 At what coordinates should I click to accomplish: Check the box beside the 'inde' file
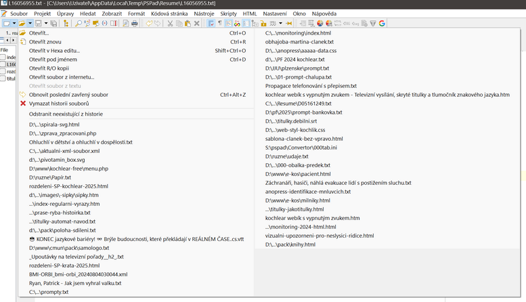[x=3, y=58]
